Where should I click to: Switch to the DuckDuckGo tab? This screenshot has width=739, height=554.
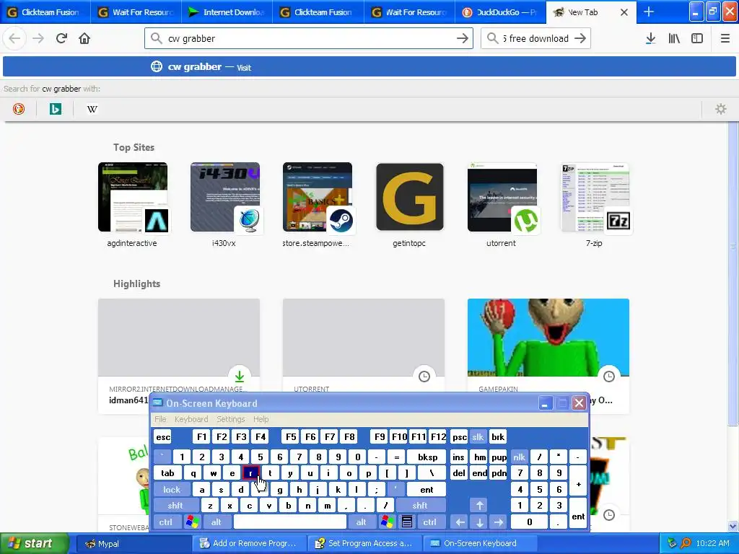[x=501, y=12]
